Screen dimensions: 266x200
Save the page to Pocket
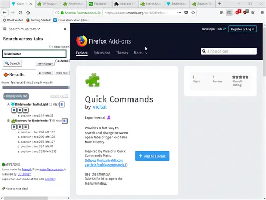[x=186, y=13]
